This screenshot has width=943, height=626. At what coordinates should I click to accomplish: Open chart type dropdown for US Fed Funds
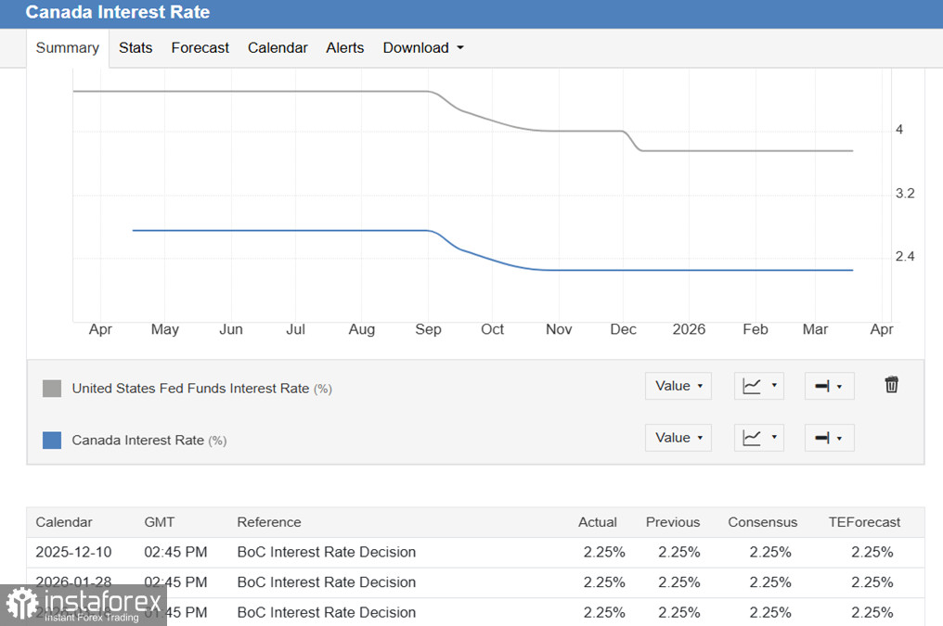pyautogui.click(x=758, y=386)
